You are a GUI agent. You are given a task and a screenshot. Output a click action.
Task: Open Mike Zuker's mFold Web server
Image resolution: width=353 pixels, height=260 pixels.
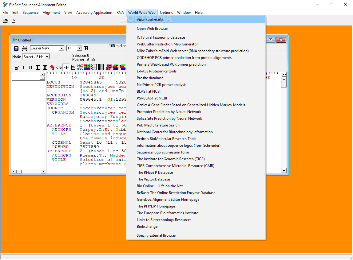coord(196,51)
